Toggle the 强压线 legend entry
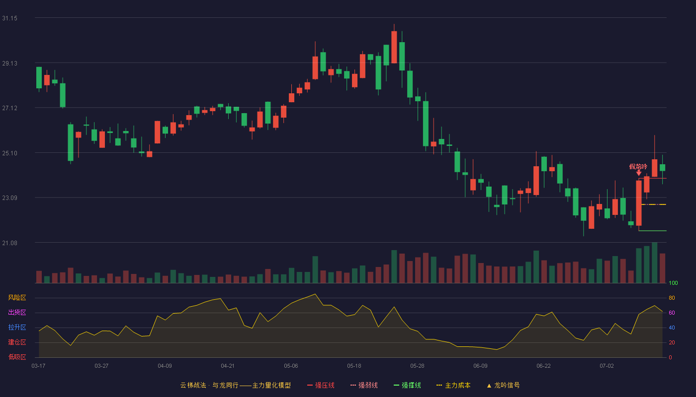 coord(321,385)
